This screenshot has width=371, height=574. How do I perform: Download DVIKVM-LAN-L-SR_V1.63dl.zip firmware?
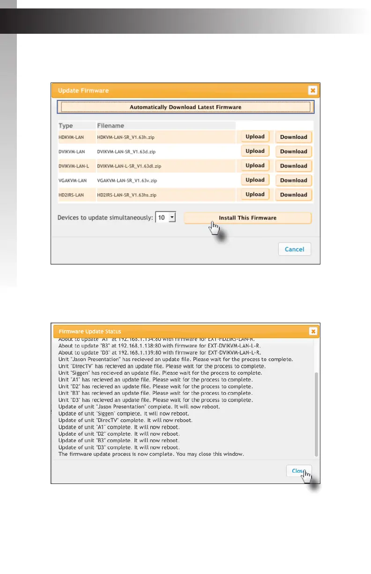point(294,166)
